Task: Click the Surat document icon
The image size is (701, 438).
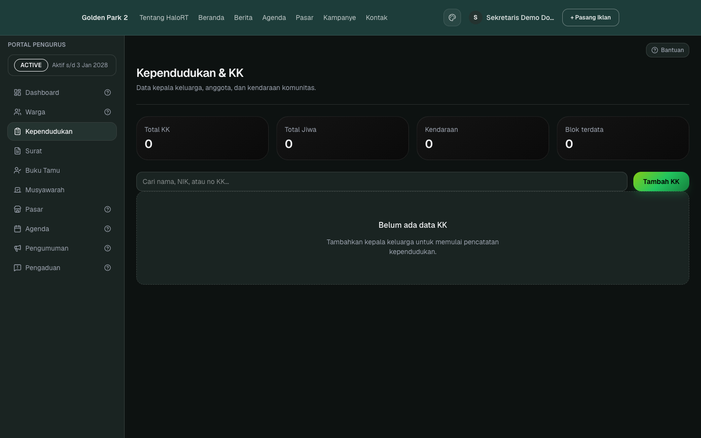Action: (x=18, y=151)
